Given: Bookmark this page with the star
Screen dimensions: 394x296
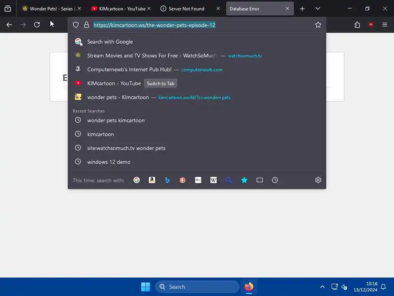Looking at the screenshot, I should (x=318, y=25).
